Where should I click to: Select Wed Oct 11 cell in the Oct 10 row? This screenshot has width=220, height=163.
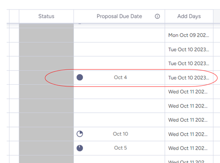pos(189,134)
